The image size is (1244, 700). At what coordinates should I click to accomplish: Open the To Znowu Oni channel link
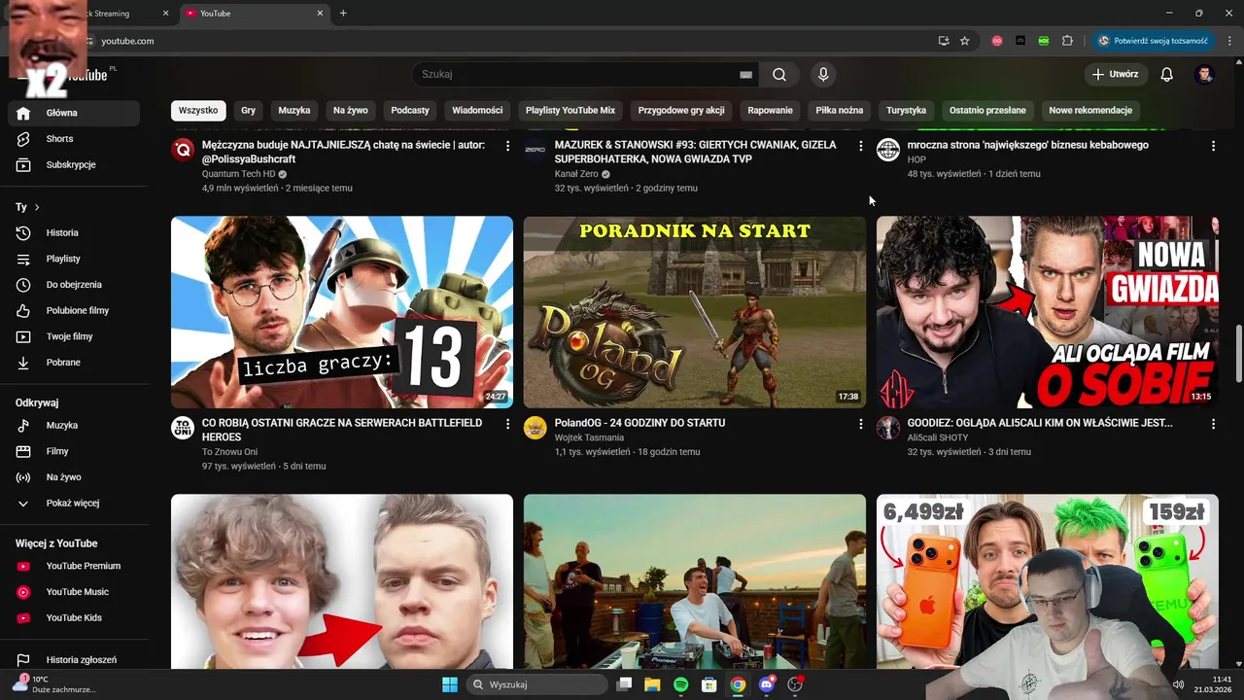[229, 452]
